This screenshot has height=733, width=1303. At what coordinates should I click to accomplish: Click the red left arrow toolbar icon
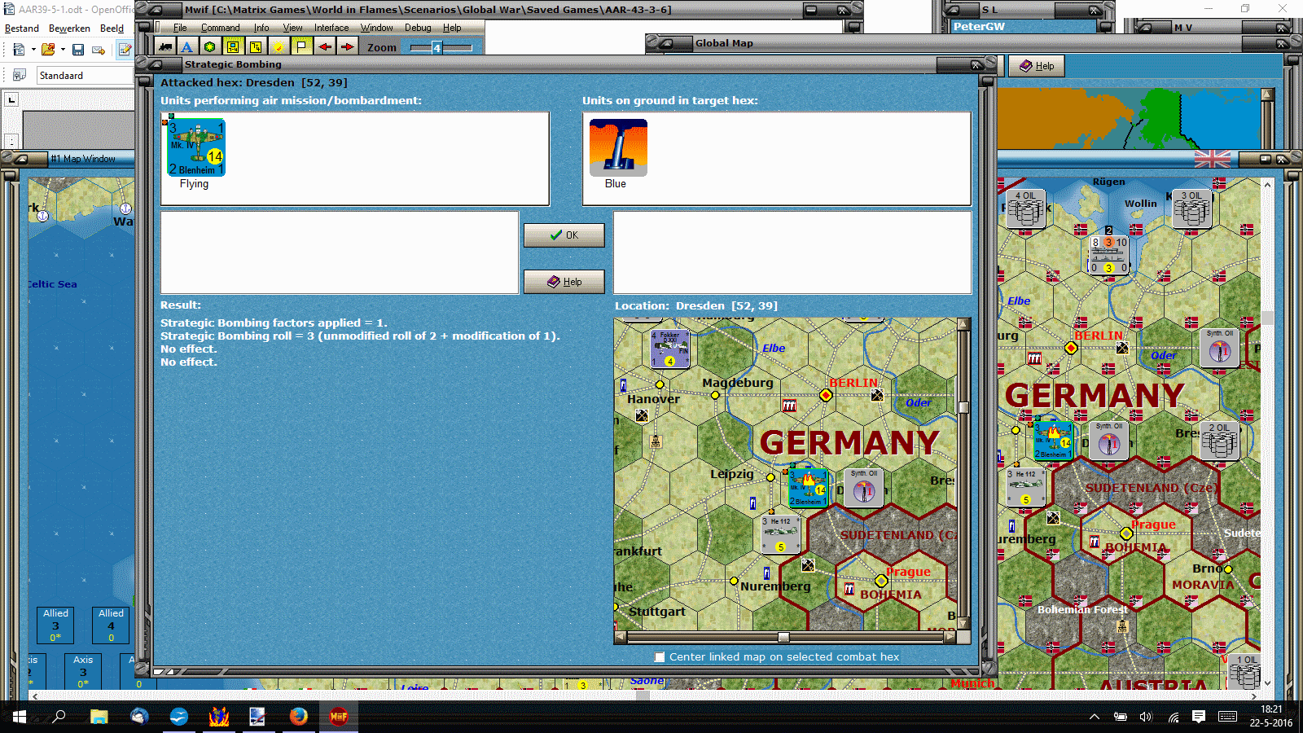[x=324, y=47]
